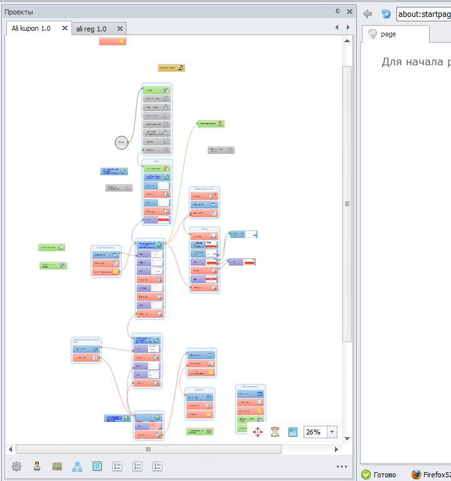Click canvas horizontal scrollbar left arrow

(x=11, y=450)
